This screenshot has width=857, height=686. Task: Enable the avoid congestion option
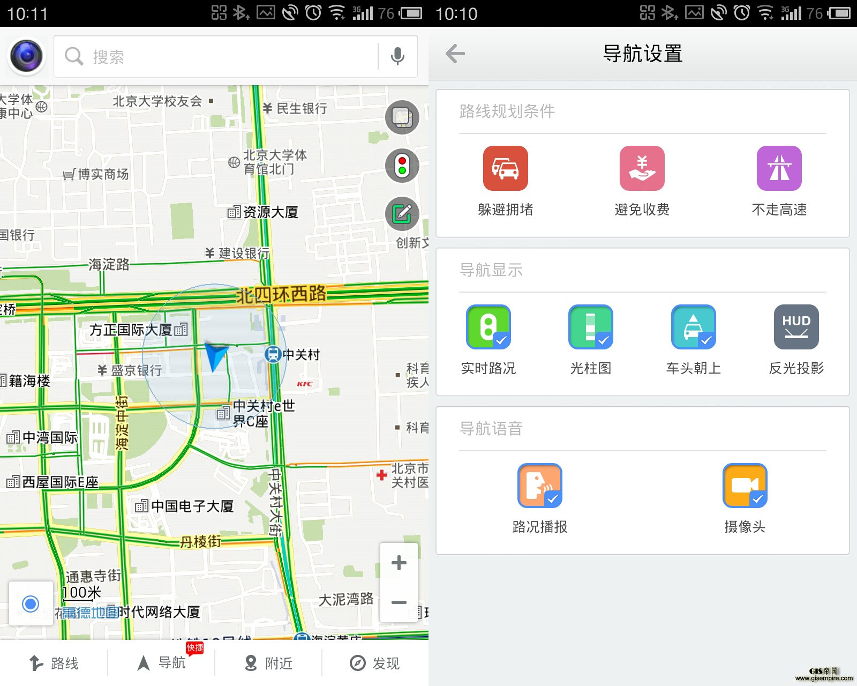tap(505, 168)
